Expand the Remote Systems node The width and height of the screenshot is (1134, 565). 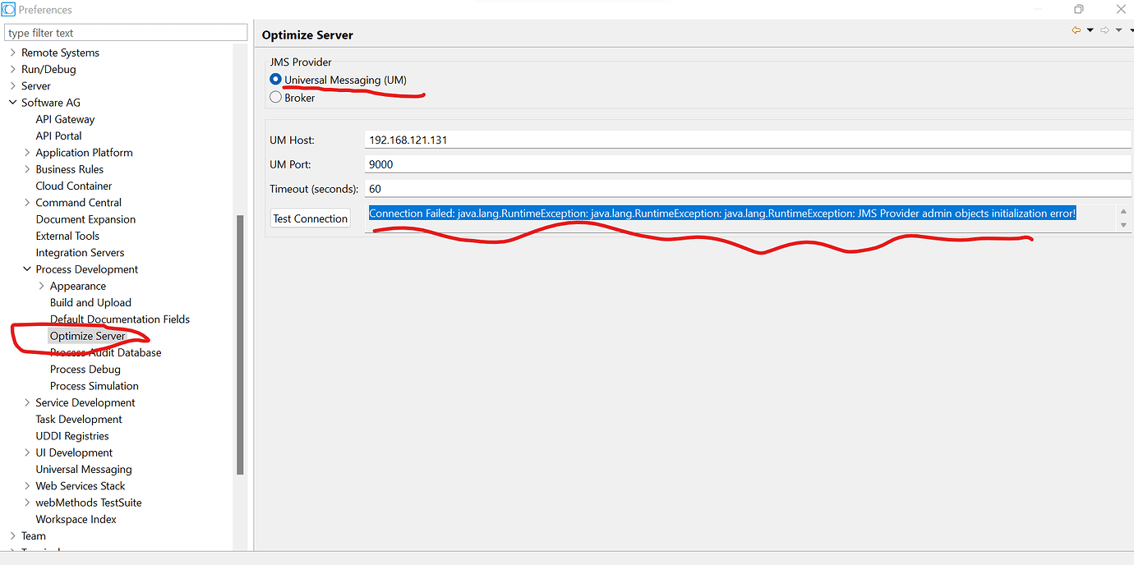(x=12, y=53)
